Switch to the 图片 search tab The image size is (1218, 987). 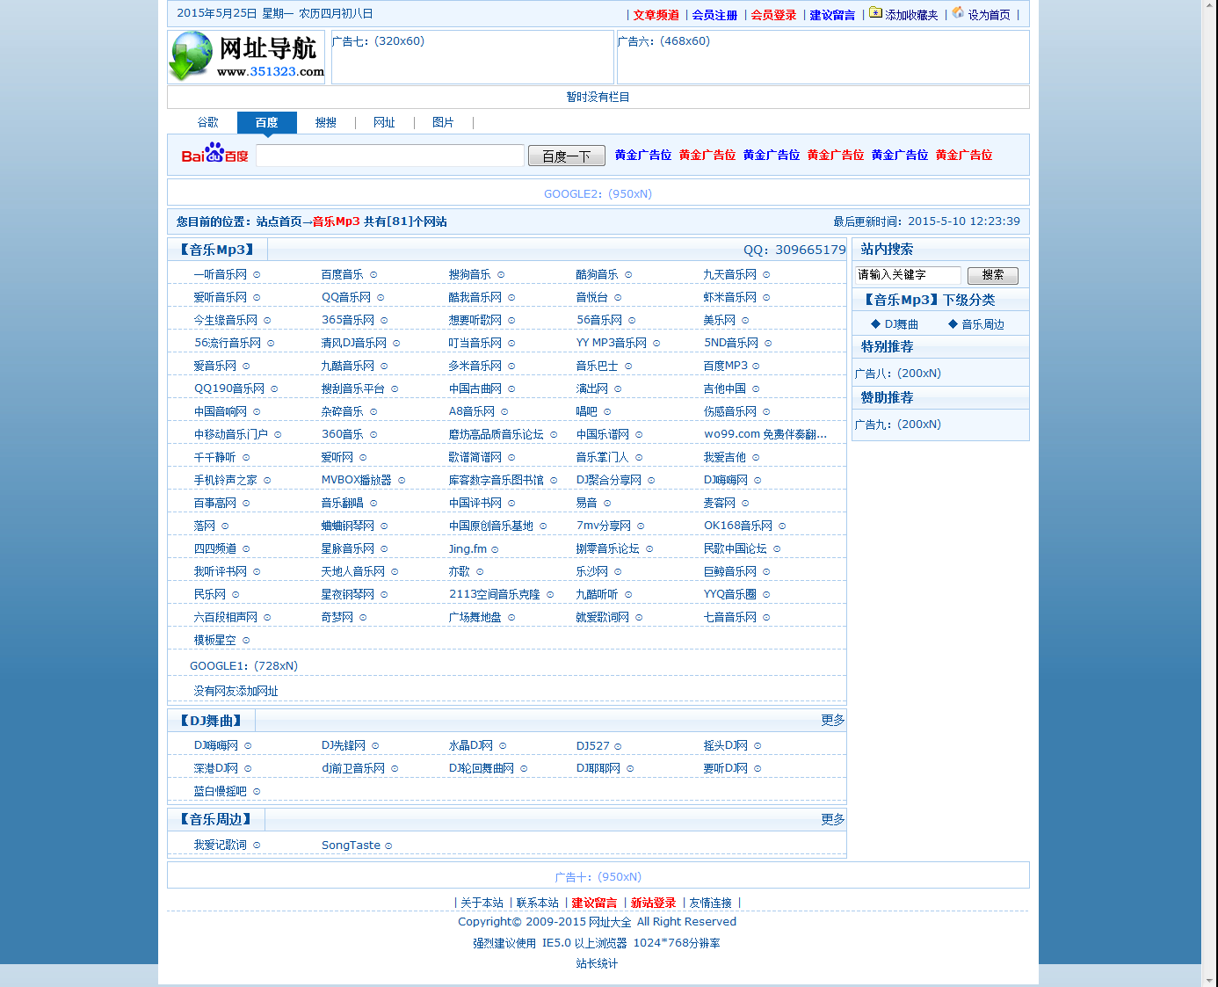443,122
